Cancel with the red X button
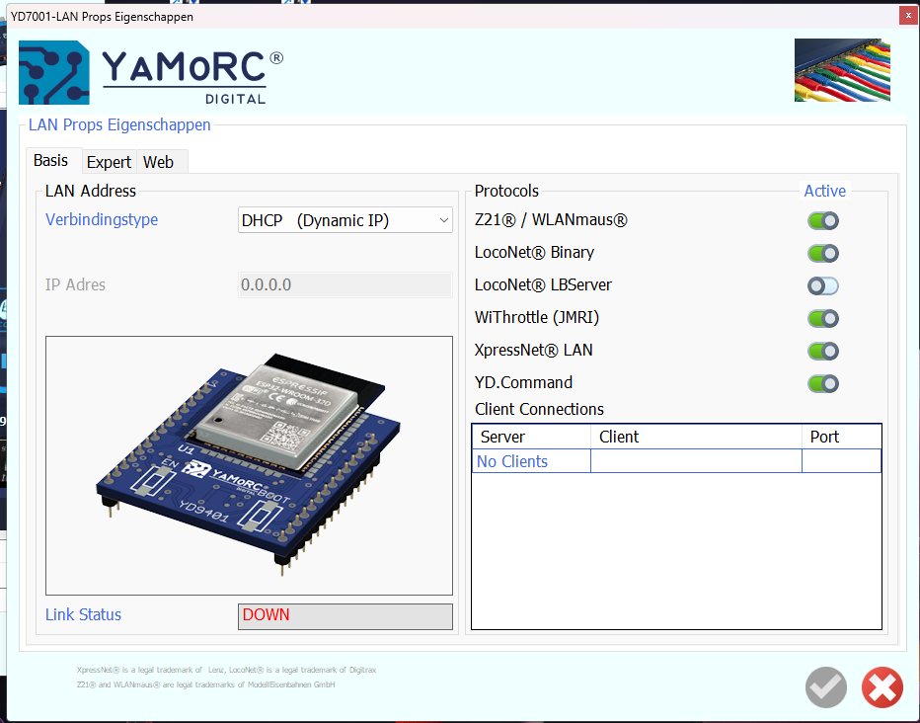 coord(882,687)
